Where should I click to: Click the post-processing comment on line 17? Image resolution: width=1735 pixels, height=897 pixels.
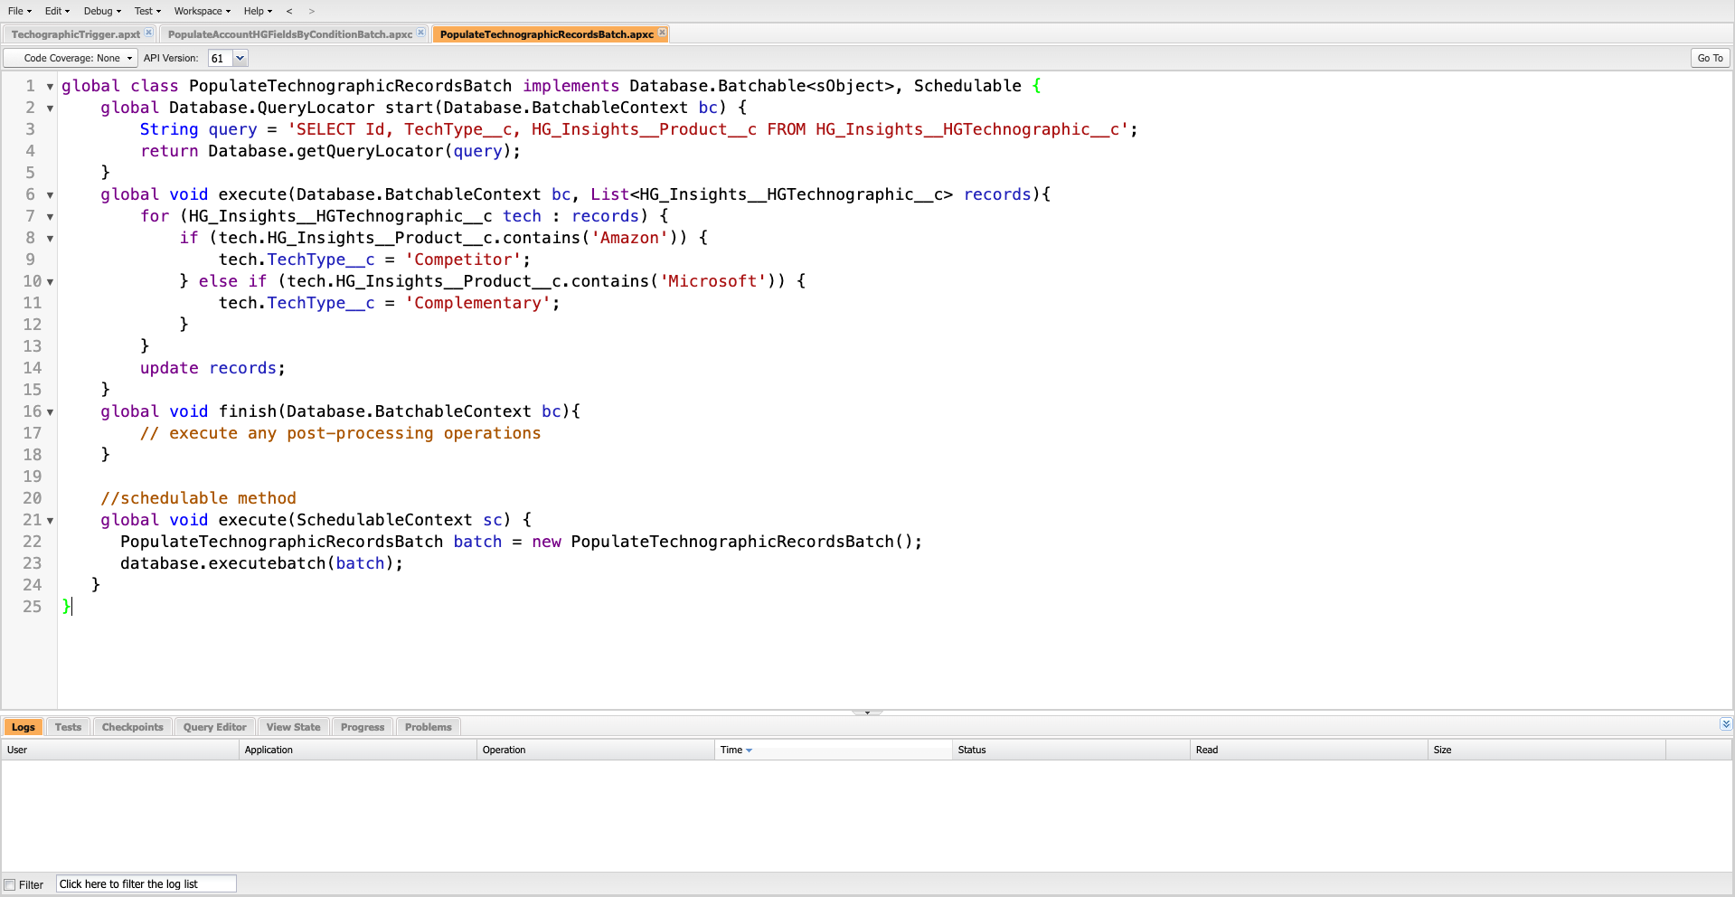click(341, 433)
